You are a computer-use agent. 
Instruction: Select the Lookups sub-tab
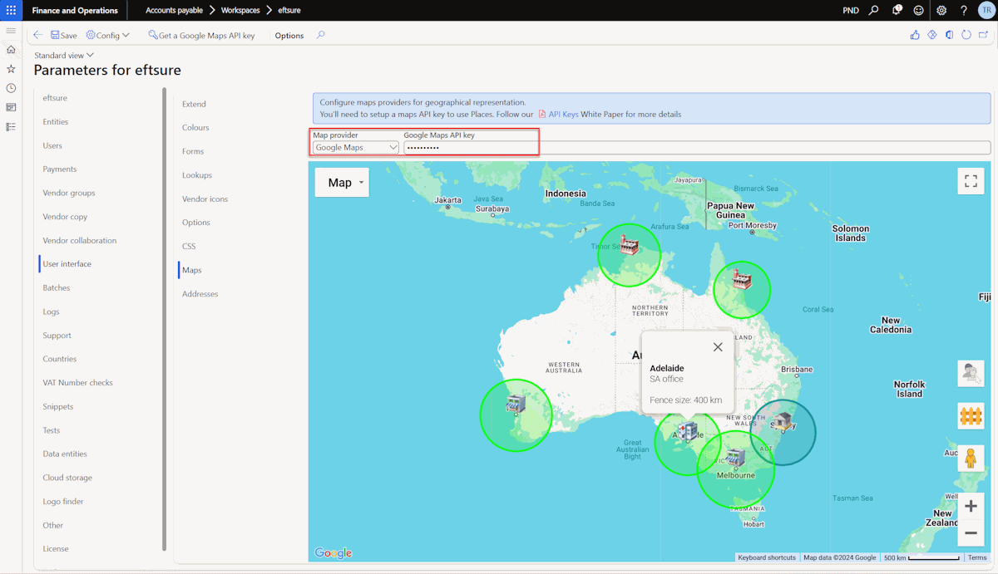pos(197,175)
